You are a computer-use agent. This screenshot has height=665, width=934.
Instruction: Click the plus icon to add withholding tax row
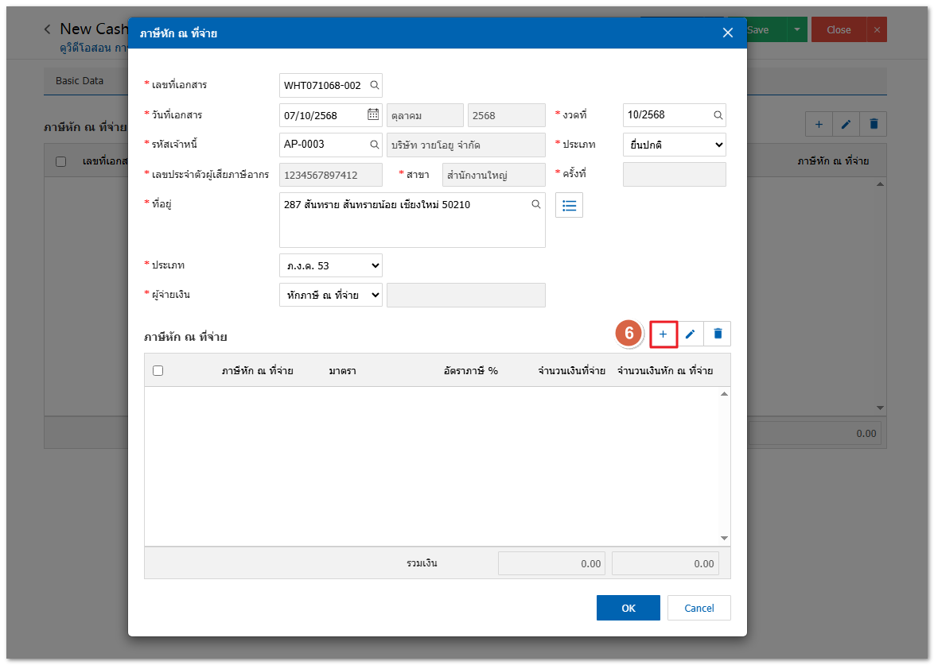click(664, 334)
